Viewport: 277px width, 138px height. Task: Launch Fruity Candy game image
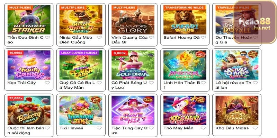tap(29, 65)
